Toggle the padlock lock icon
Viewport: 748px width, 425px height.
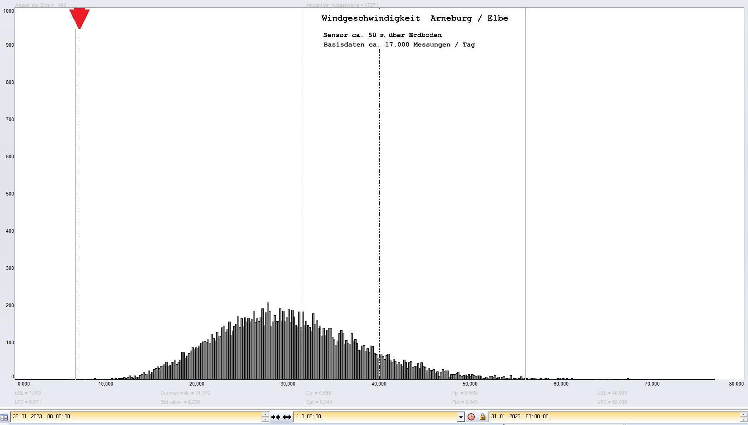point(483,416)
